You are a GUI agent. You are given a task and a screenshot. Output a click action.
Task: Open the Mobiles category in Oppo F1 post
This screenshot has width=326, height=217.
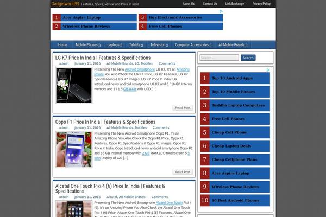click(x=141, y=127)
